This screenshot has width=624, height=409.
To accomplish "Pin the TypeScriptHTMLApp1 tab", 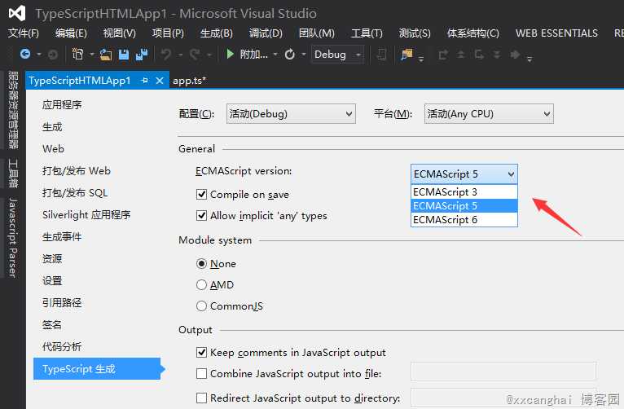I will coord(144,81).
